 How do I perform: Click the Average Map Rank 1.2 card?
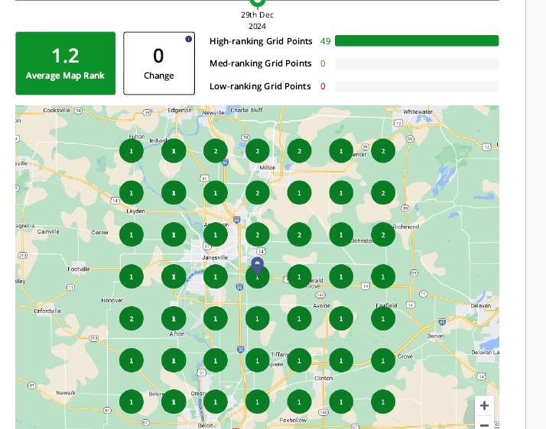point(66,63)
